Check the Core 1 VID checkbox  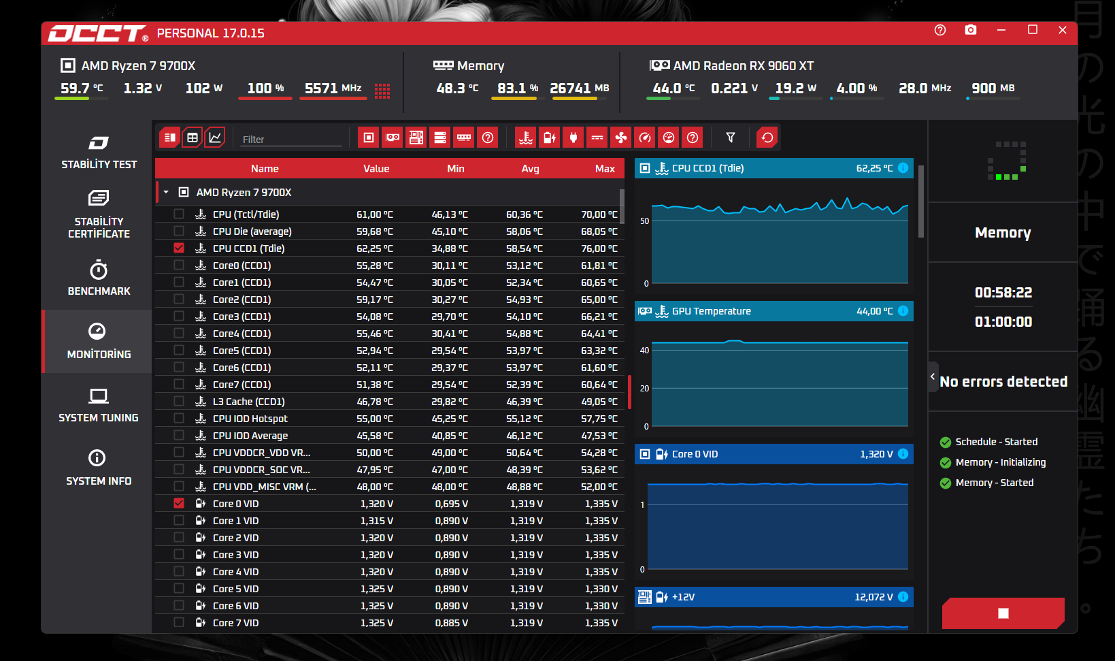(x=179, y=521)
